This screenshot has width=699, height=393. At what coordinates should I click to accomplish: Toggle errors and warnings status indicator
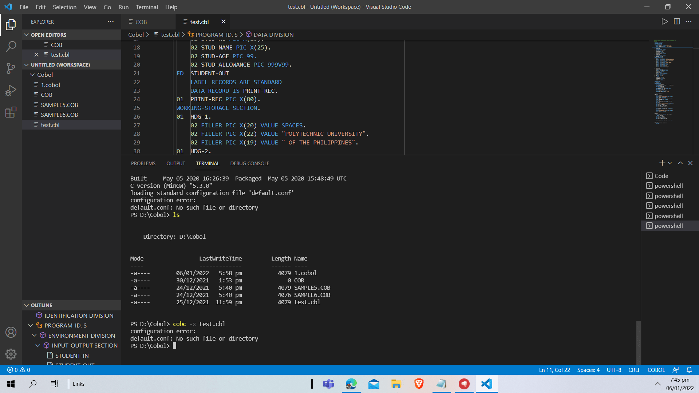[x=19, y=370]
